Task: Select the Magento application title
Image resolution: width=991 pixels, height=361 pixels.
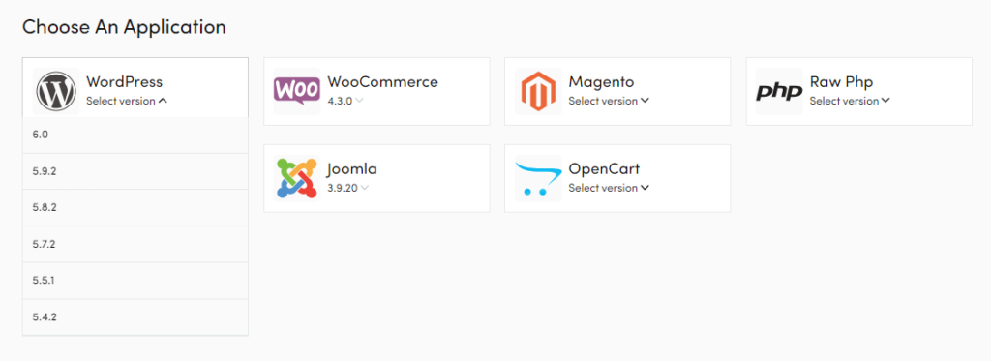Action: point(601,82)
